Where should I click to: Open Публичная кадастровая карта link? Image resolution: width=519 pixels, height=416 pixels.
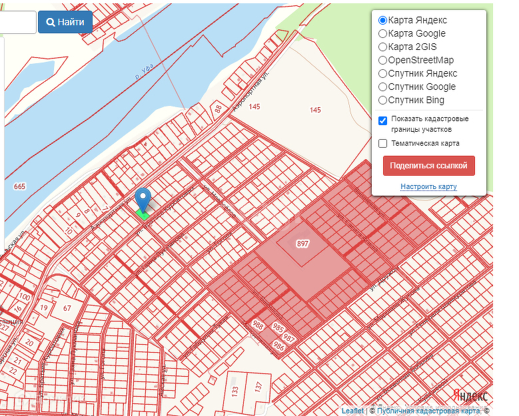click(x=428, y=411)
